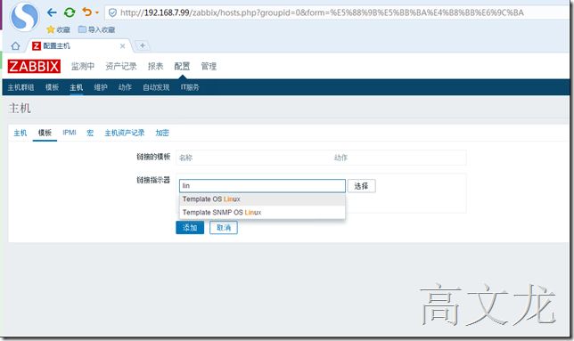Switch to the 宏 form tab
The width and height of the screenshot is (574, 341).
click(x=90, y=133)
